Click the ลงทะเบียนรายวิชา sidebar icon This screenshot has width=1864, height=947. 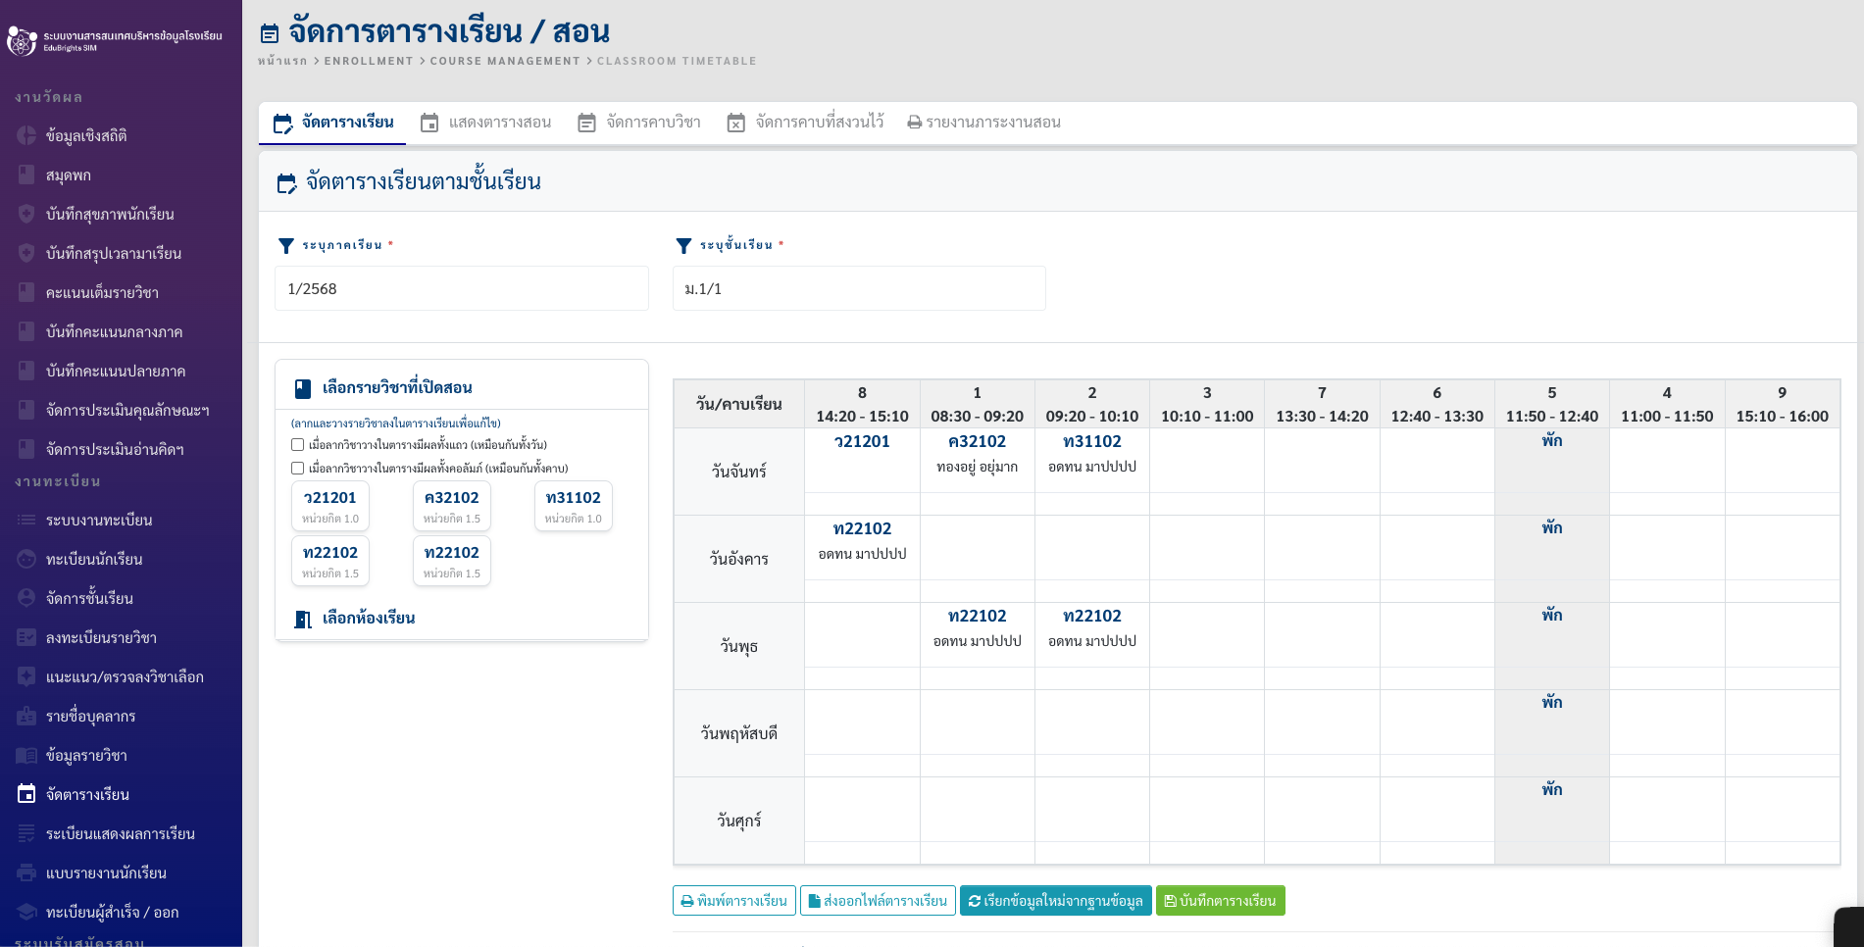(x=26, y=638)
